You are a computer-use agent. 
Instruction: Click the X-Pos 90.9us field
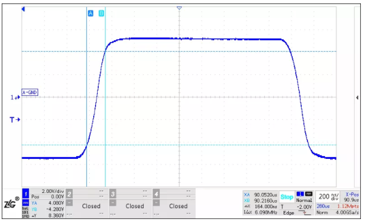click(351, 197)
